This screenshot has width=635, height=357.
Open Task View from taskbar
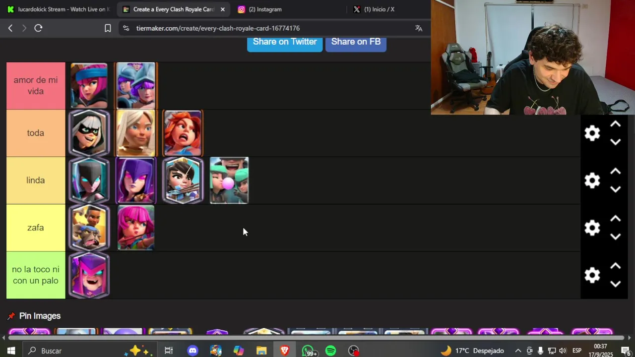click(x=169, y=351)
